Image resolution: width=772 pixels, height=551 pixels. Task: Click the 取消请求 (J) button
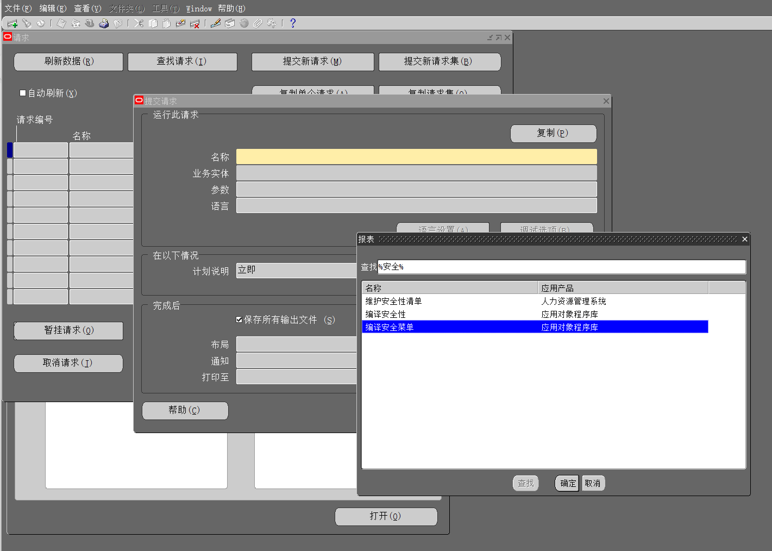(68, 363)
